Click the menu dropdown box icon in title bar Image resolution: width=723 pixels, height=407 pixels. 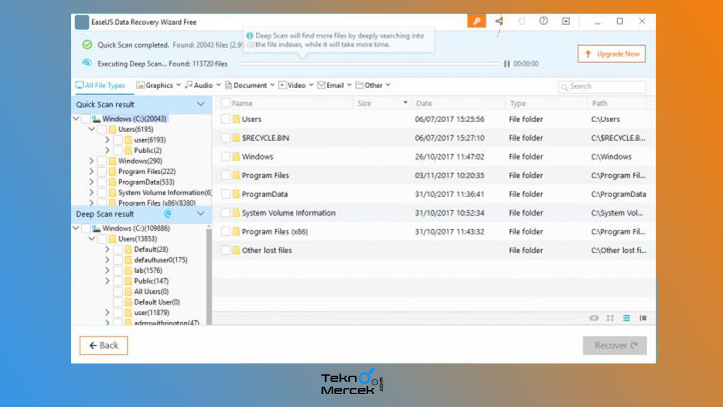click(x=566, y=21)
